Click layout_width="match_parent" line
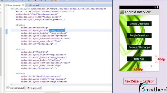The height and width of the screenshot is (93, 167). click(x=38, y=17)
